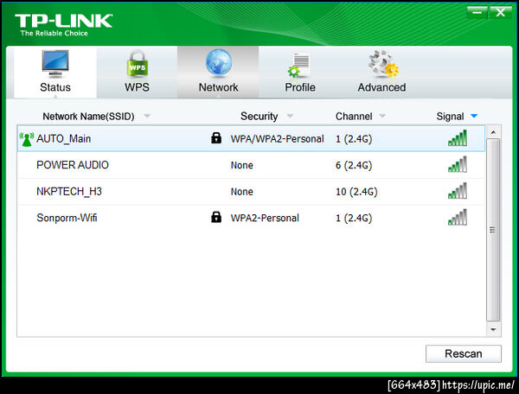This screenshot has width=519, height=394.
Task: Close the TP-LINK utility window
Action: pyautogui.click(x=500, y=13)
